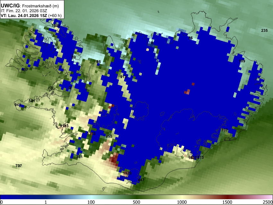
Task: Select the map value 351
Action: pyautogui.click(x=79, y=157)
